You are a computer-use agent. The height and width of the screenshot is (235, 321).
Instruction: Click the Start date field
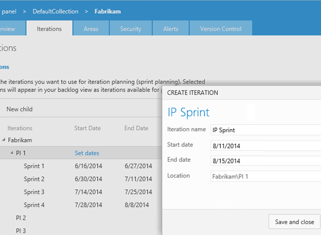[265, 146]
